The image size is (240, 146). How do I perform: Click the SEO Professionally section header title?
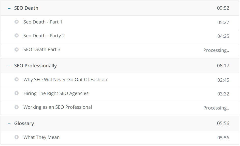click(35, 66)
